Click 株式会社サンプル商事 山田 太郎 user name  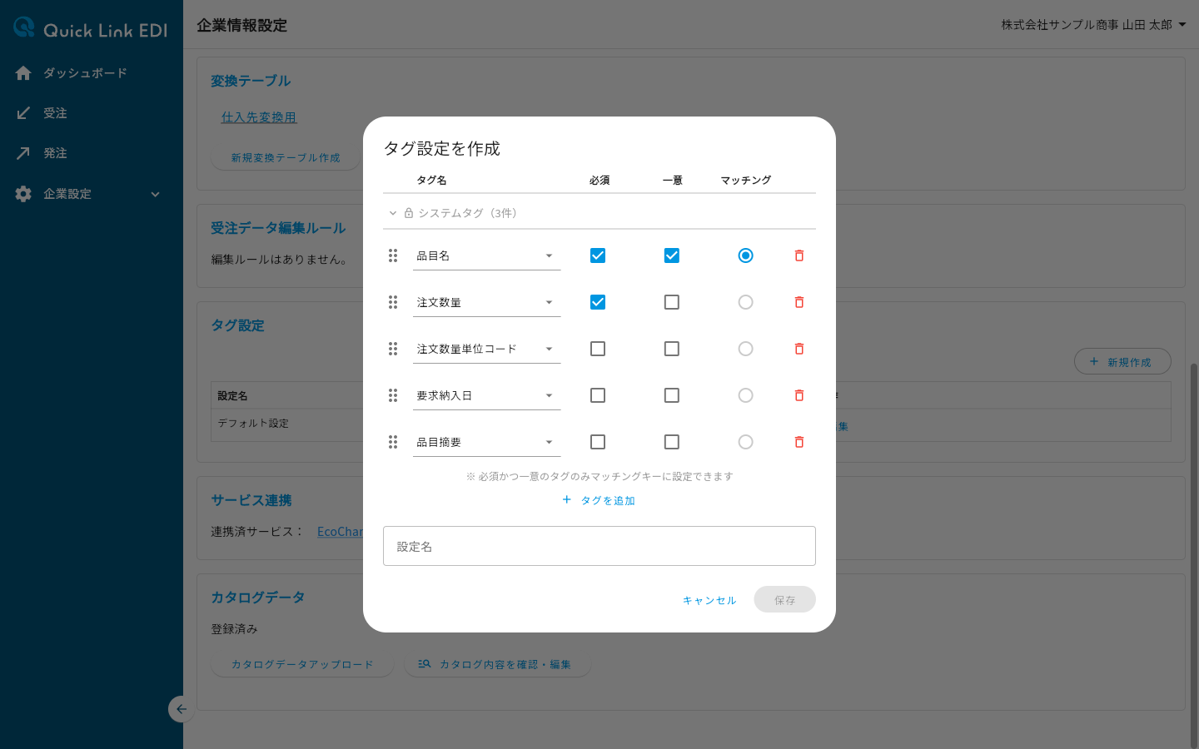pyautogui.click(x=1086, y=25)
